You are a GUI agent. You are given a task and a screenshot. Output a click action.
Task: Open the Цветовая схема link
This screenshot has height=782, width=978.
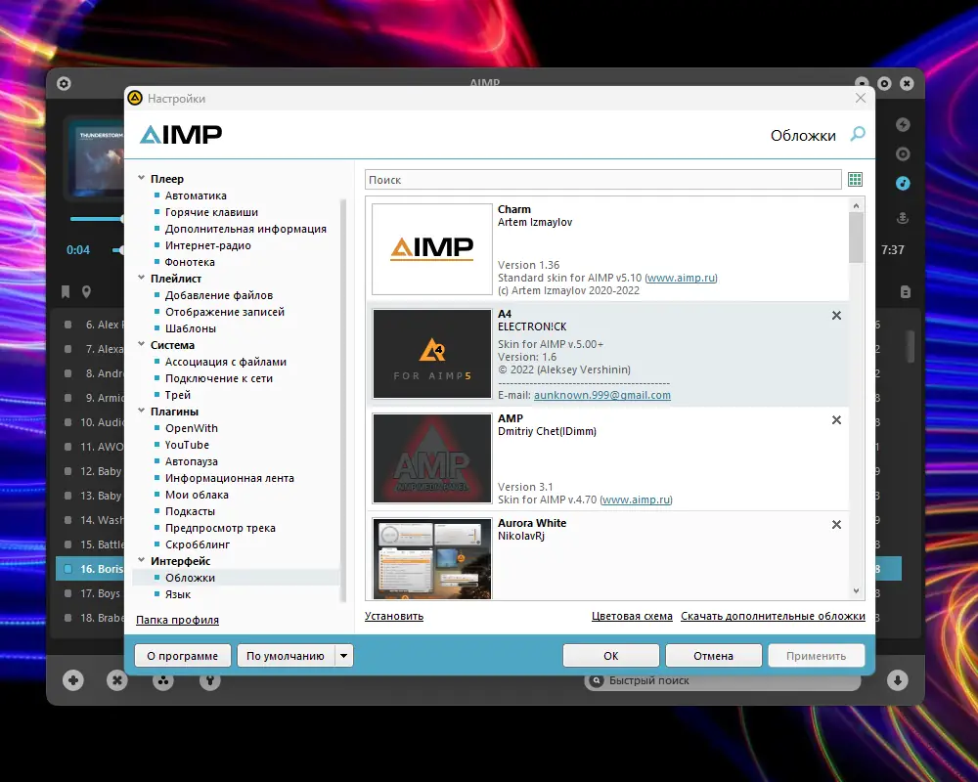(632, 616)
